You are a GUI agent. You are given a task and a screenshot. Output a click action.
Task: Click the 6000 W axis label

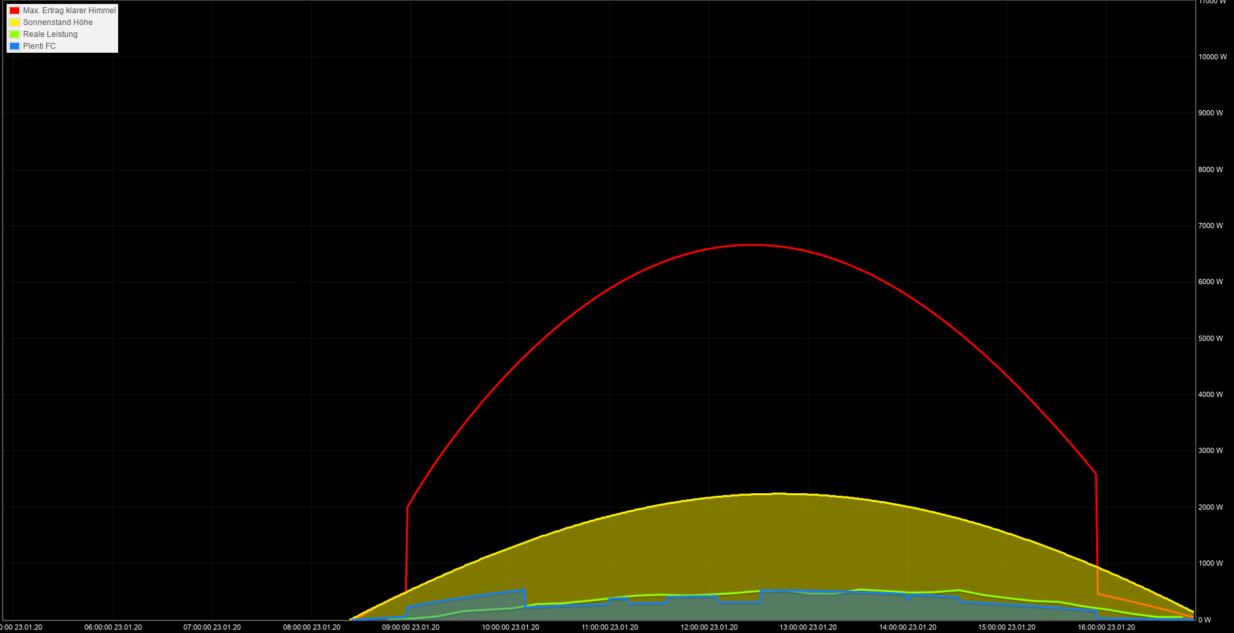(1211, 282)
